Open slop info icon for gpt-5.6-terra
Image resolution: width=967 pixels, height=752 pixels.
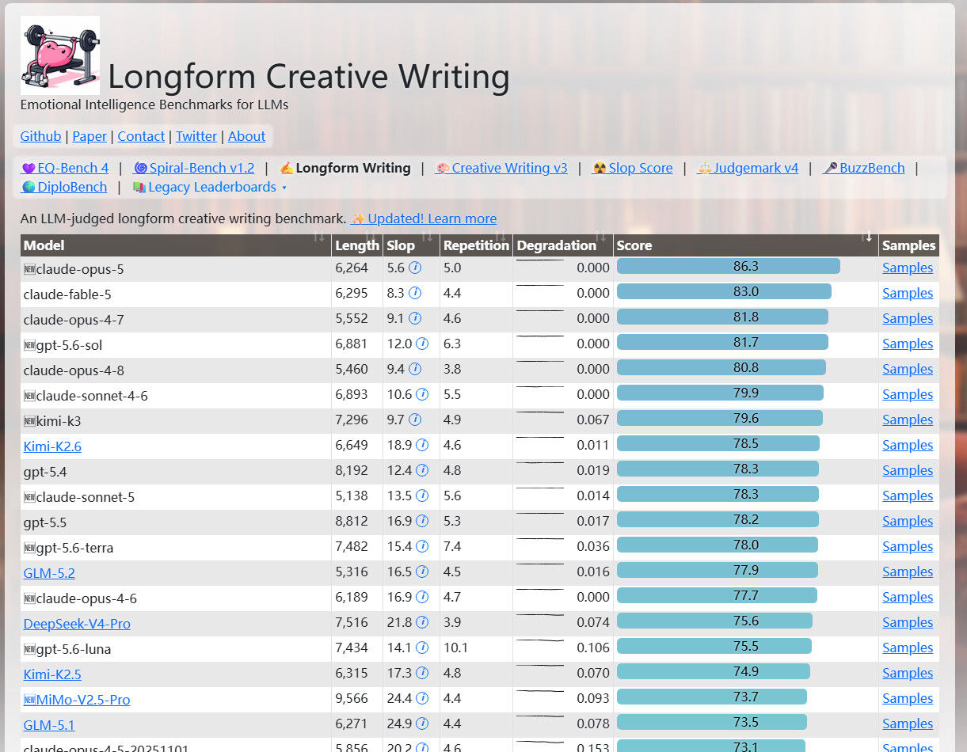point(422,546)
